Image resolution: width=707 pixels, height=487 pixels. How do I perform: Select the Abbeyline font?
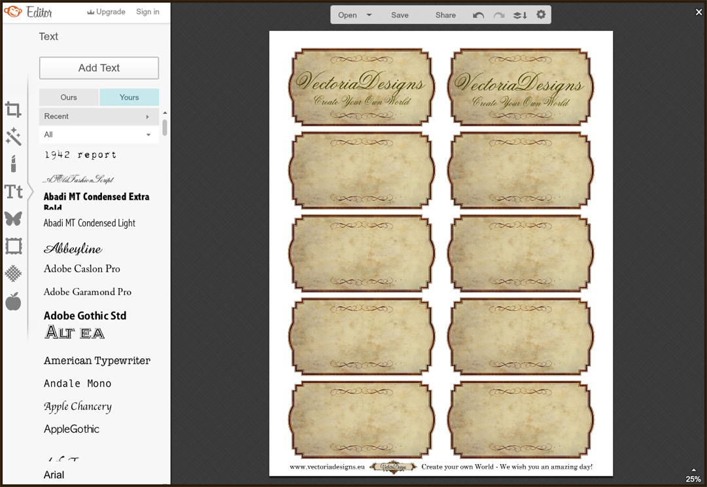[x=73, y=249]
